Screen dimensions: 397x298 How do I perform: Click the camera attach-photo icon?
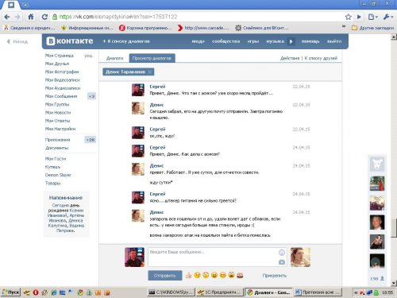282,262
